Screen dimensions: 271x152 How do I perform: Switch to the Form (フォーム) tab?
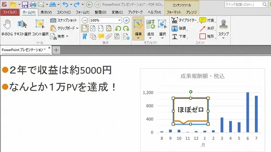[83, 12]
